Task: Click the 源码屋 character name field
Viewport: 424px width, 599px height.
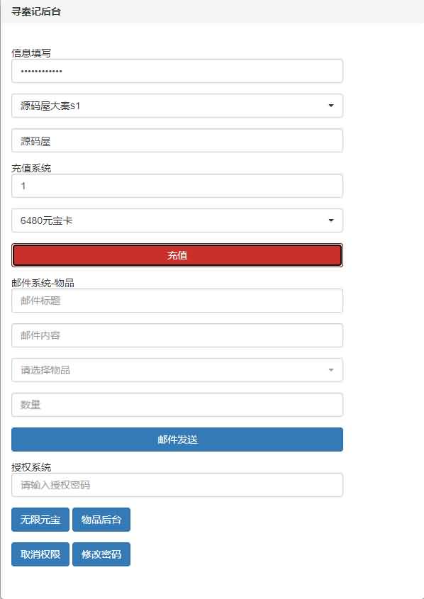Action: [177, 140]
